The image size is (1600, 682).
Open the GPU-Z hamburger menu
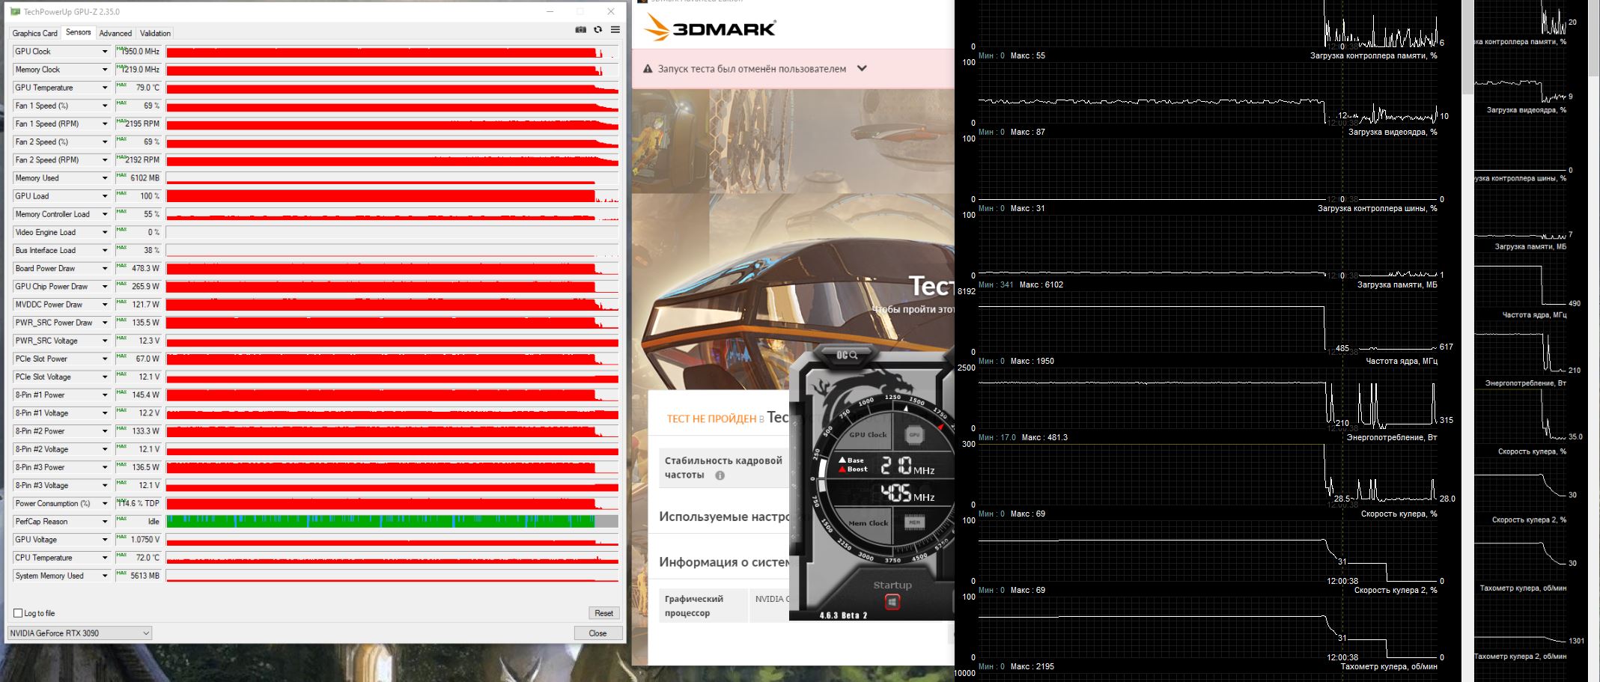[x=615, y=30]
